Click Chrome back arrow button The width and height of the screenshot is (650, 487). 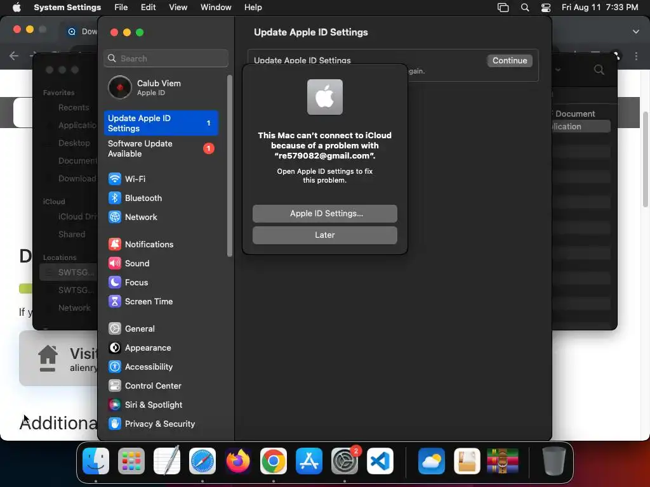click(14, 56)
